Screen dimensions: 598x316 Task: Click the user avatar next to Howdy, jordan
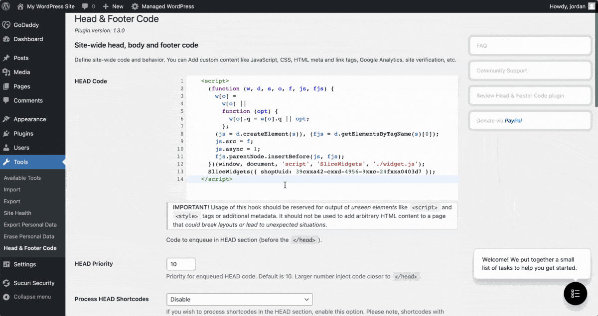click(592, 6)
